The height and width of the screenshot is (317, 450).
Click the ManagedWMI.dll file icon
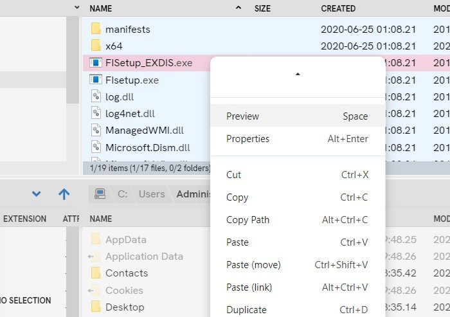click(96, 131)
